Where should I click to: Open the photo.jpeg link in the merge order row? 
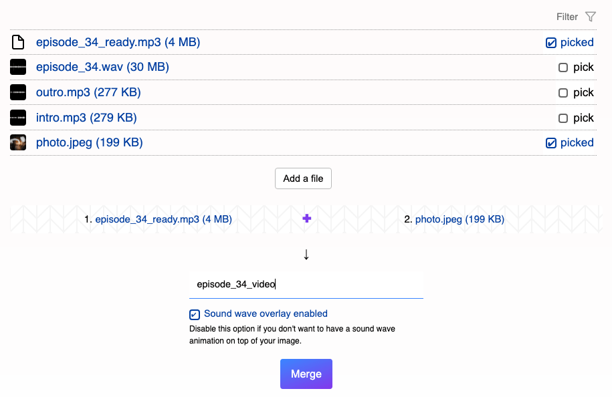(x=460, y=219)
